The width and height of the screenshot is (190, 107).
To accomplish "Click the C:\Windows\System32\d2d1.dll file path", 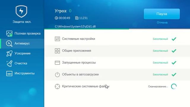I will click(75, 26).
